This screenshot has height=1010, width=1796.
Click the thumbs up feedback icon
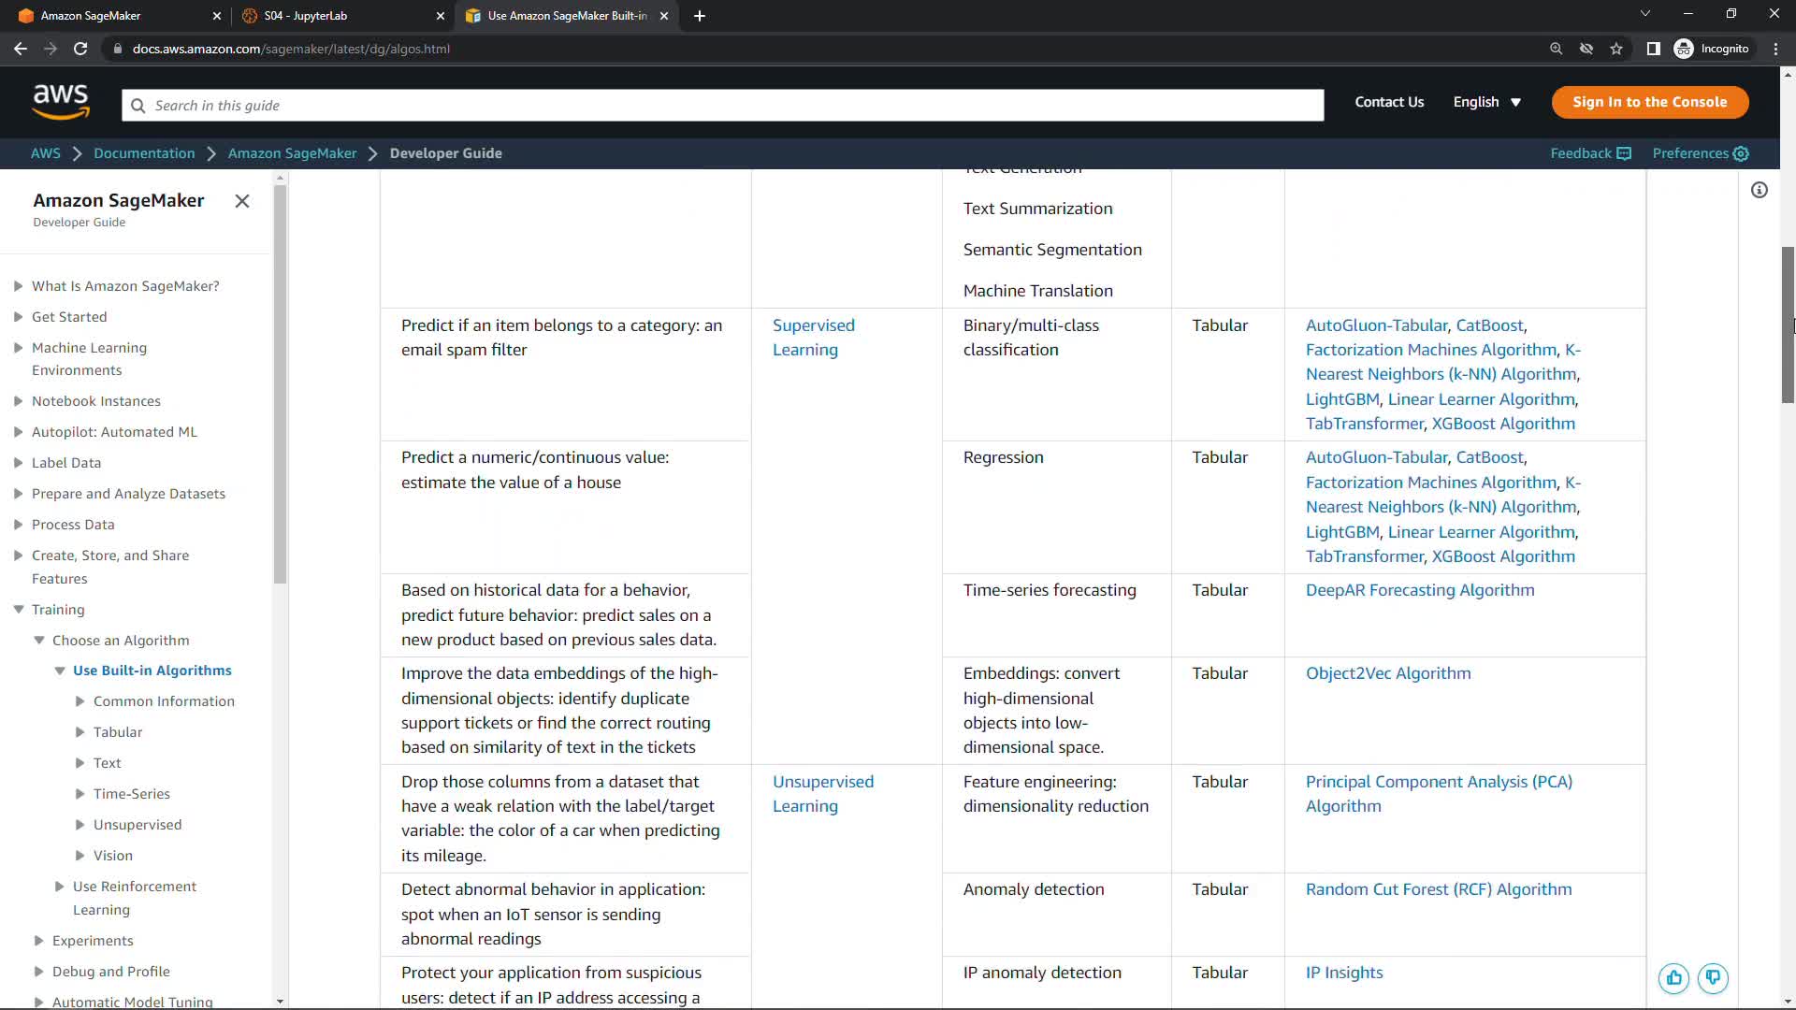(1673, 978)
